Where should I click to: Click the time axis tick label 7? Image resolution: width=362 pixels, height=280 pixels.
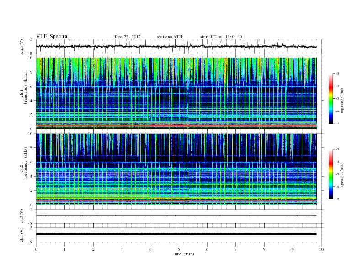pos(236,249)
